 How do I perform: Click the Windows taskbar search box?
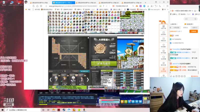pyautogui.click(x=23, y=110)
